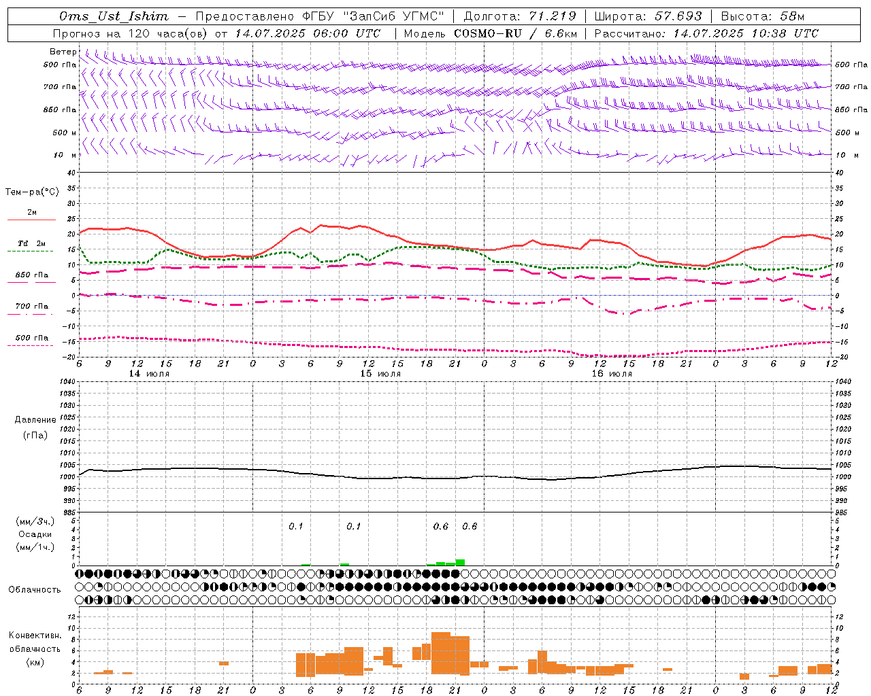Click the (км) unit under convective cloud label
Screen dimensions: 871x696
35,661
